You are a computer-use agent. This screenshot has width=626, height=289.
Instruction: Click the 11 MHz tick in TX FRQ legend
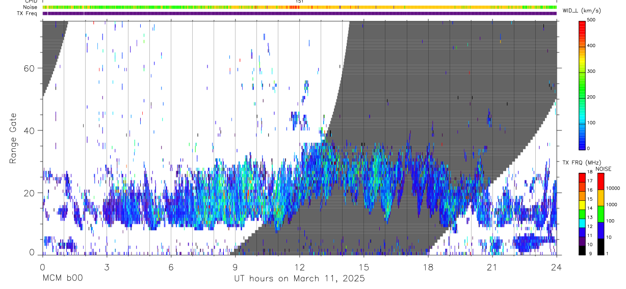coord(591,235)
